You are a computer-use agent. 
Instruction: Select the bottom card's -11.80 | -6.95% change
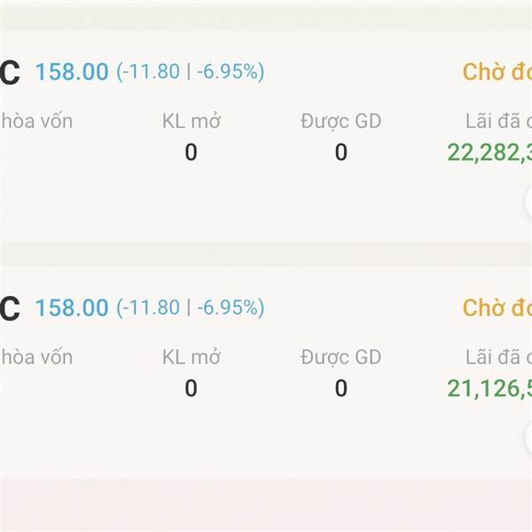click(190, 308)
